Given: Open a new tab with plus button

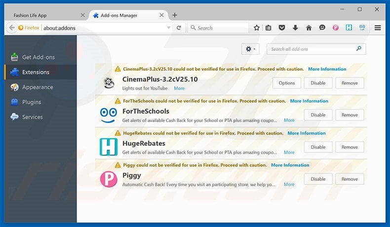Looking at the screenshot, I should click(x=175, y=15).
